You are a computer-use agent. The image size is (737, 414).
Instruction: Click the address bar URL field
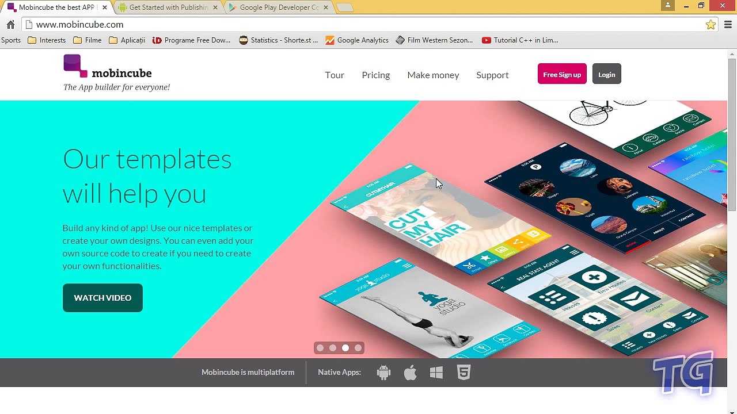[368, 25]
